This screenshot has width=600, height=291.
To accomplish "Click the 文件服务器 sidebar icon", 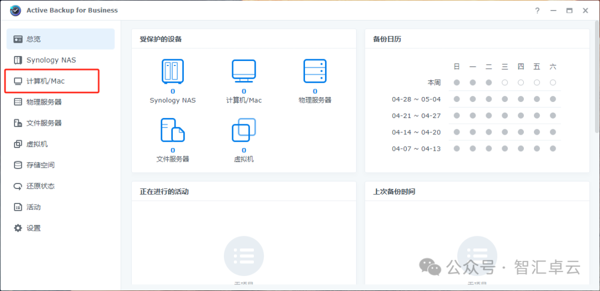I will (x=18, y=123).
